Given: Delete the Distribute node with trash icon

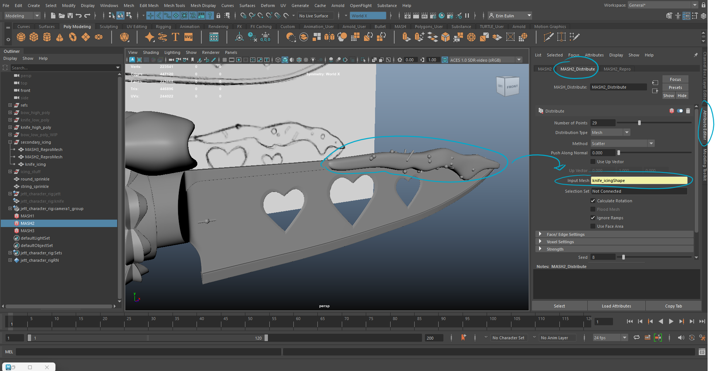Looking at the screenshot, I should [x=688, y=111].
